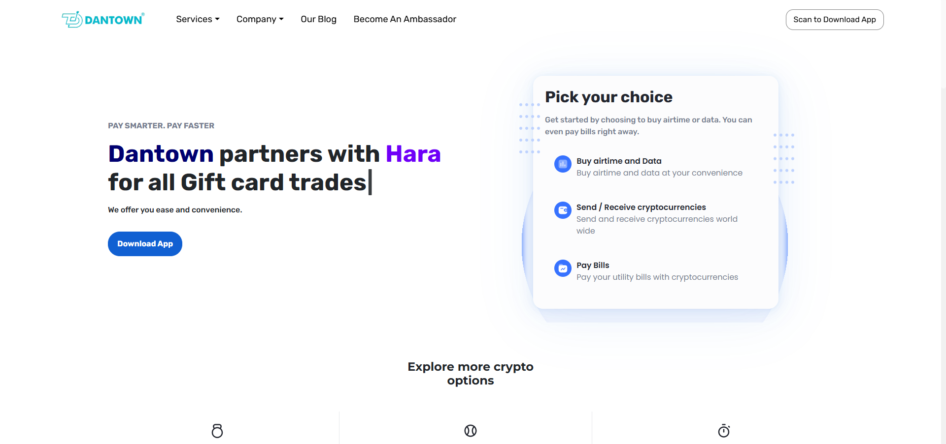This screenshot has height=444, width=946.
Task: Click the chart folder icon beside Pay Bills
Action: [563, 268]
